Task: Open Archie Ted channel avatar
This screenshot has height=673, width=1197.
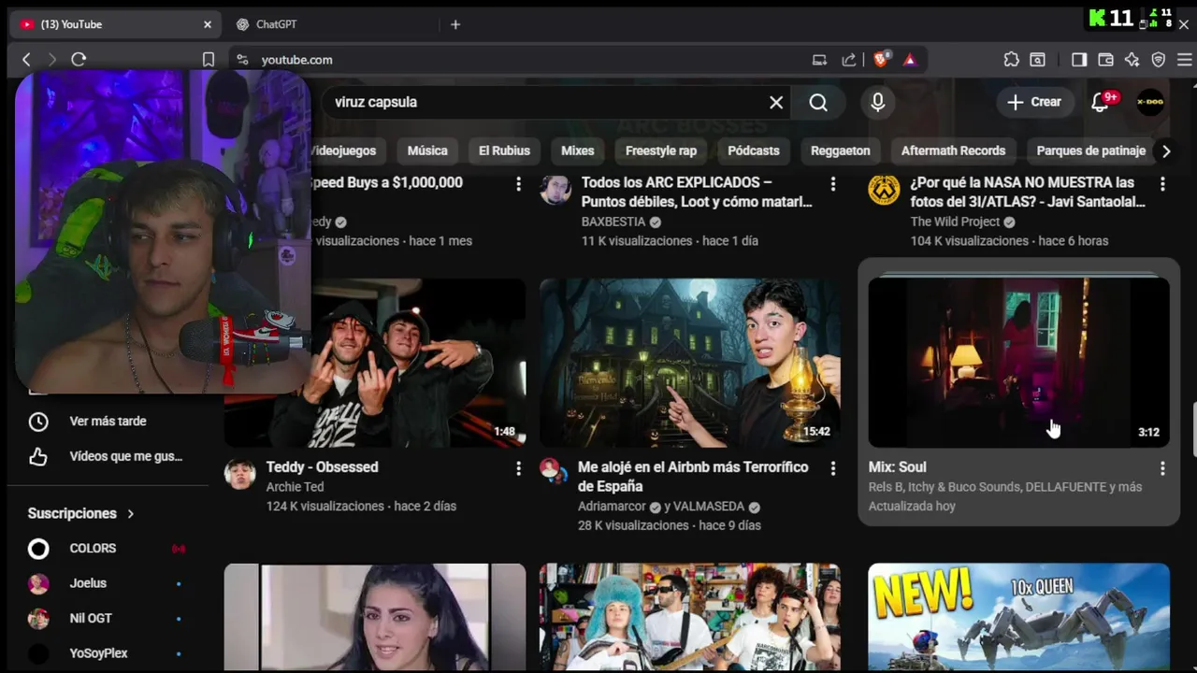Action: tap(240, 474)
